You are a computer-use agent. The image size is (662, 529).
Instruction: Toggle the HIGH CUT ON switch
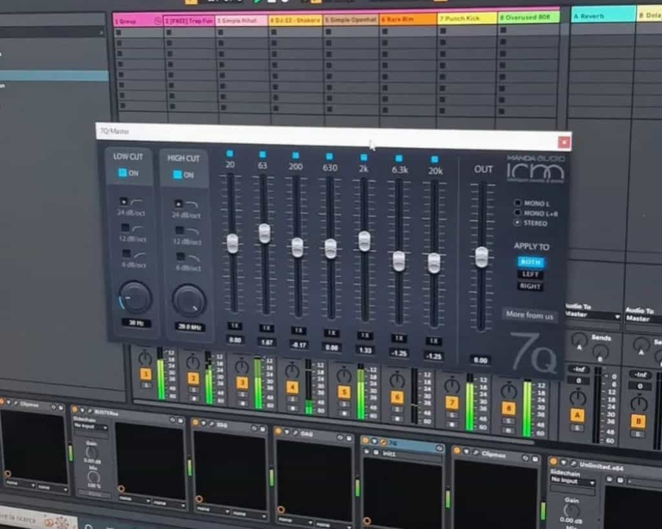point(176,174)
